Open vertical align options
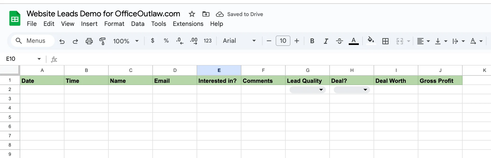 tap(441, 41)
